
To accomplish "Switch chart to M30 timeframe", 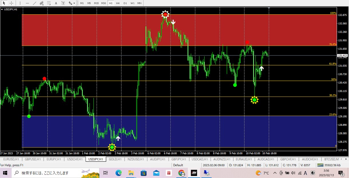I will click(104, 3).
